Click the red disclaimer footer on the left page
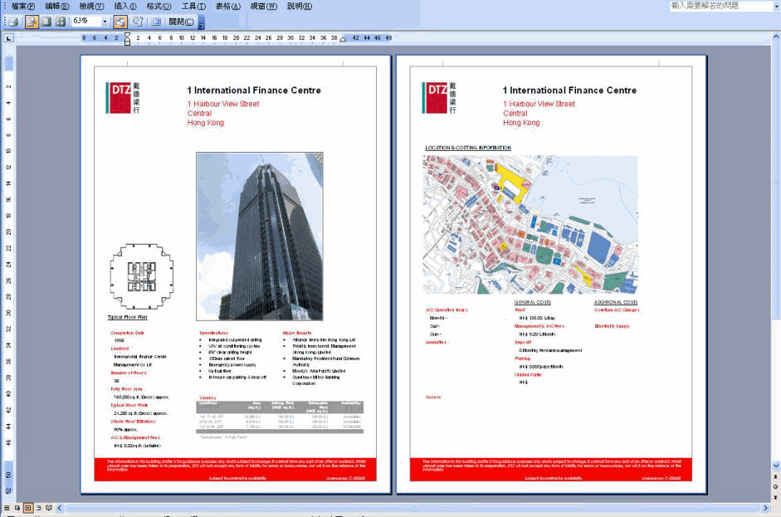The height and width of the screenshot is (517, 781). (x=235, y=470)
